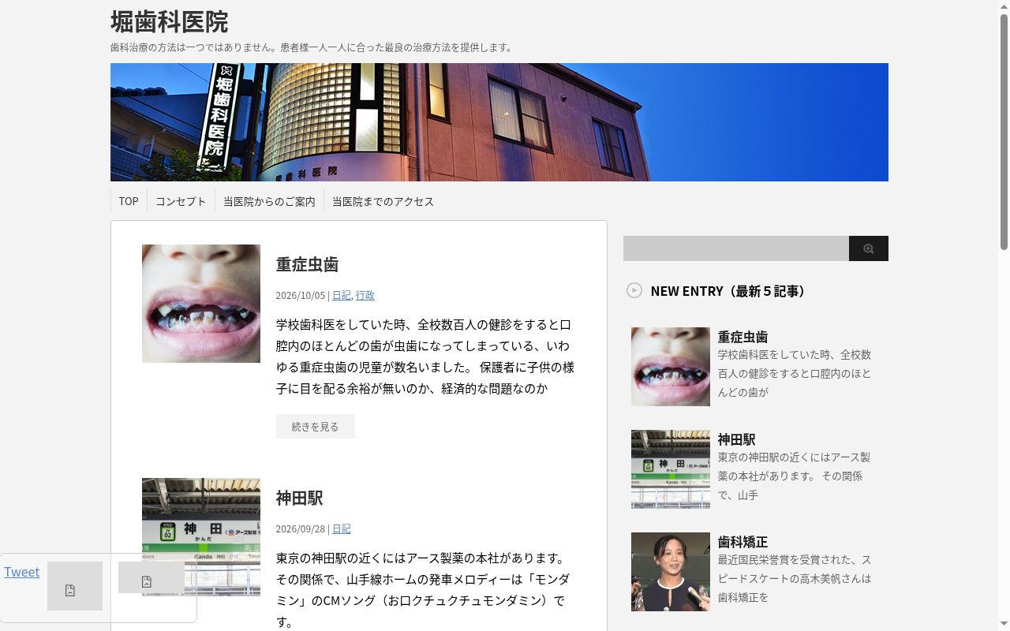Click the search magnifier icon button
This screenshot has height=631, width=1010.
[868, 248]
